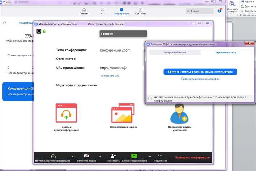This screenshot has width=256, height=171.
Task: Click Войти в аудиоконференцию in bottom toolbar
Action: (x=53, y=158)
